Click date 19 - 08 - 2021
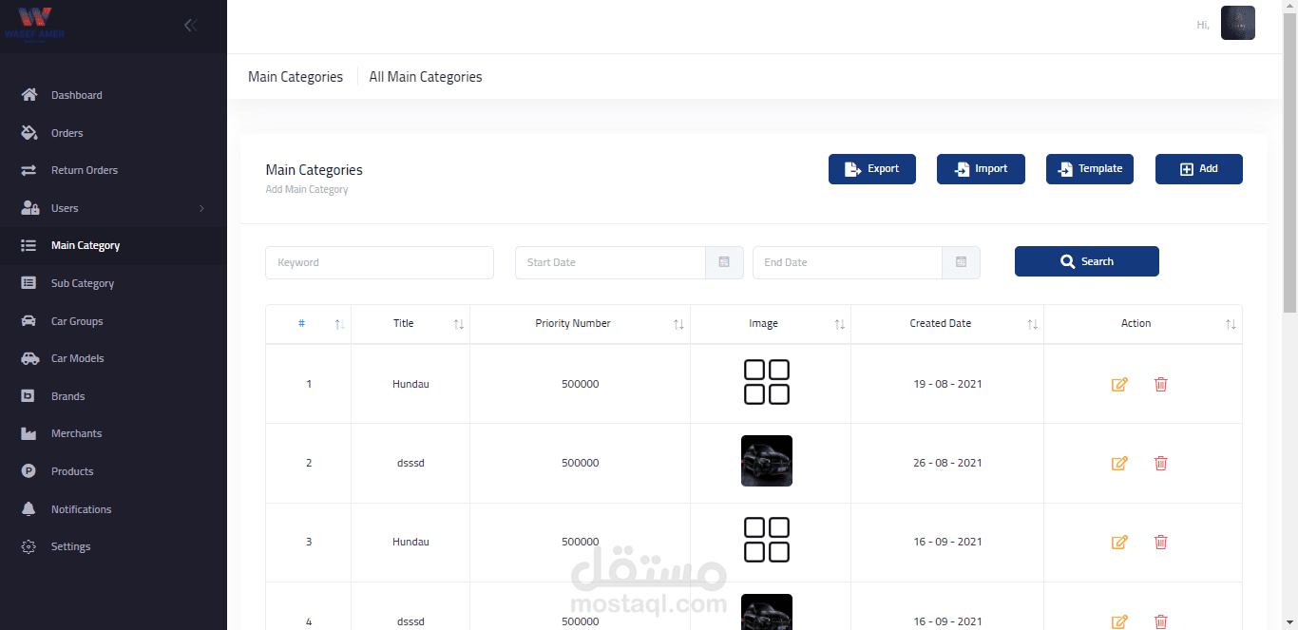 click(947, 384)
